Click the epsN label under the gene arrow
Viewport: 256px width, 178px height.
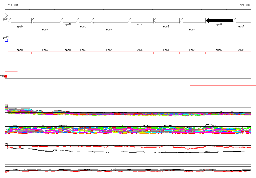click(x=45, y=29)
